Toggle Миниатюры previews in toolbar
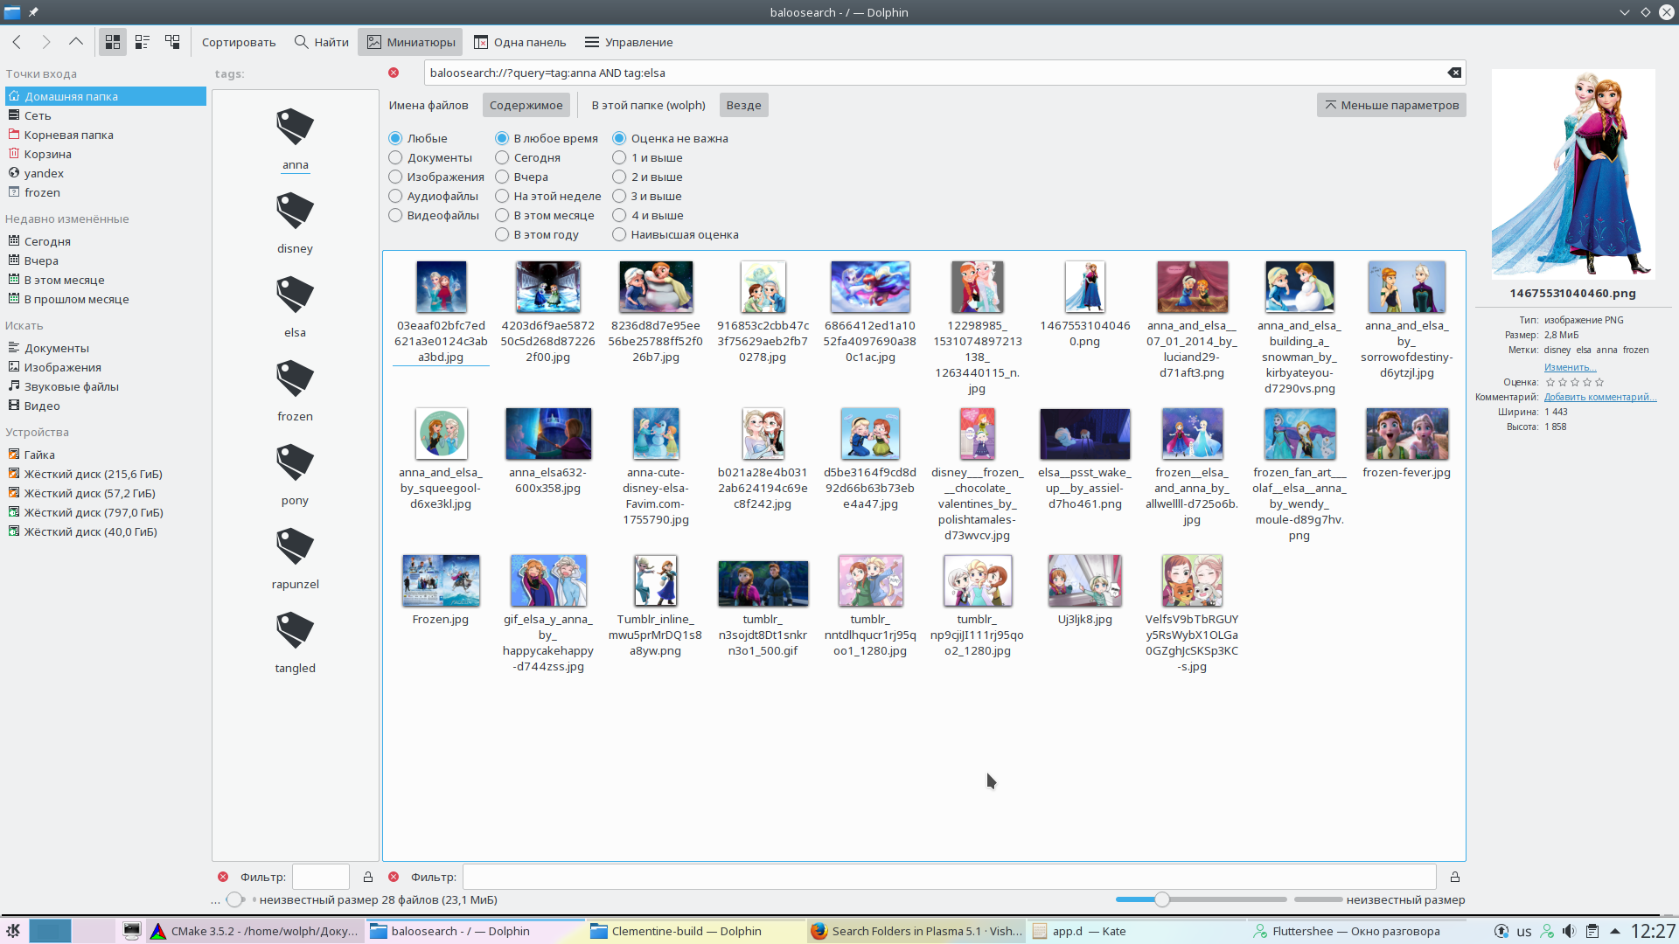This screenshot has width=1679, height=944. pos(411,42)
